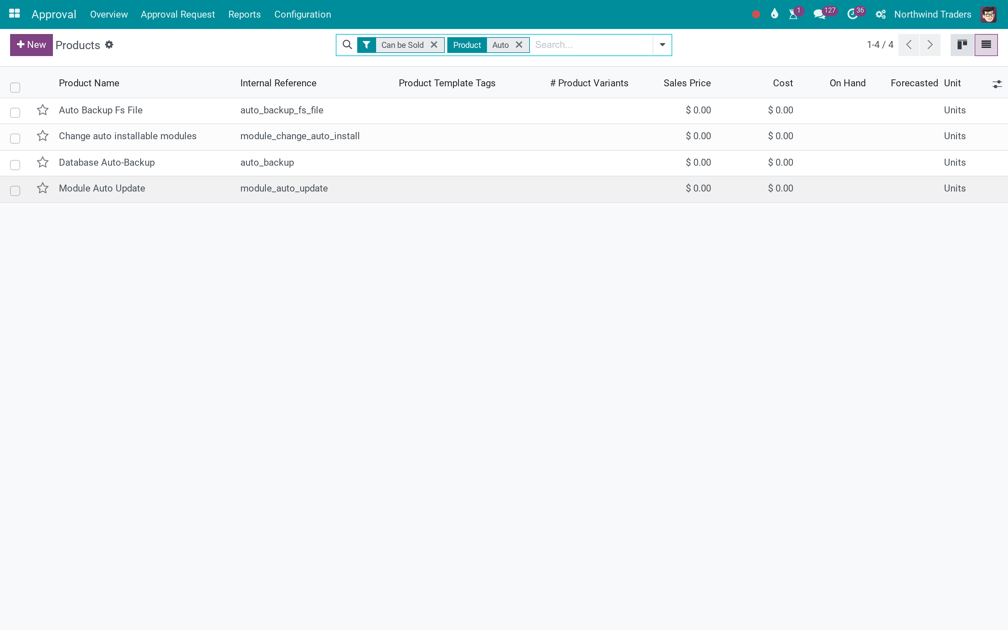Click Sales Price of Database Auto-Backup row
1008x630 pixels.
(698, 162)
